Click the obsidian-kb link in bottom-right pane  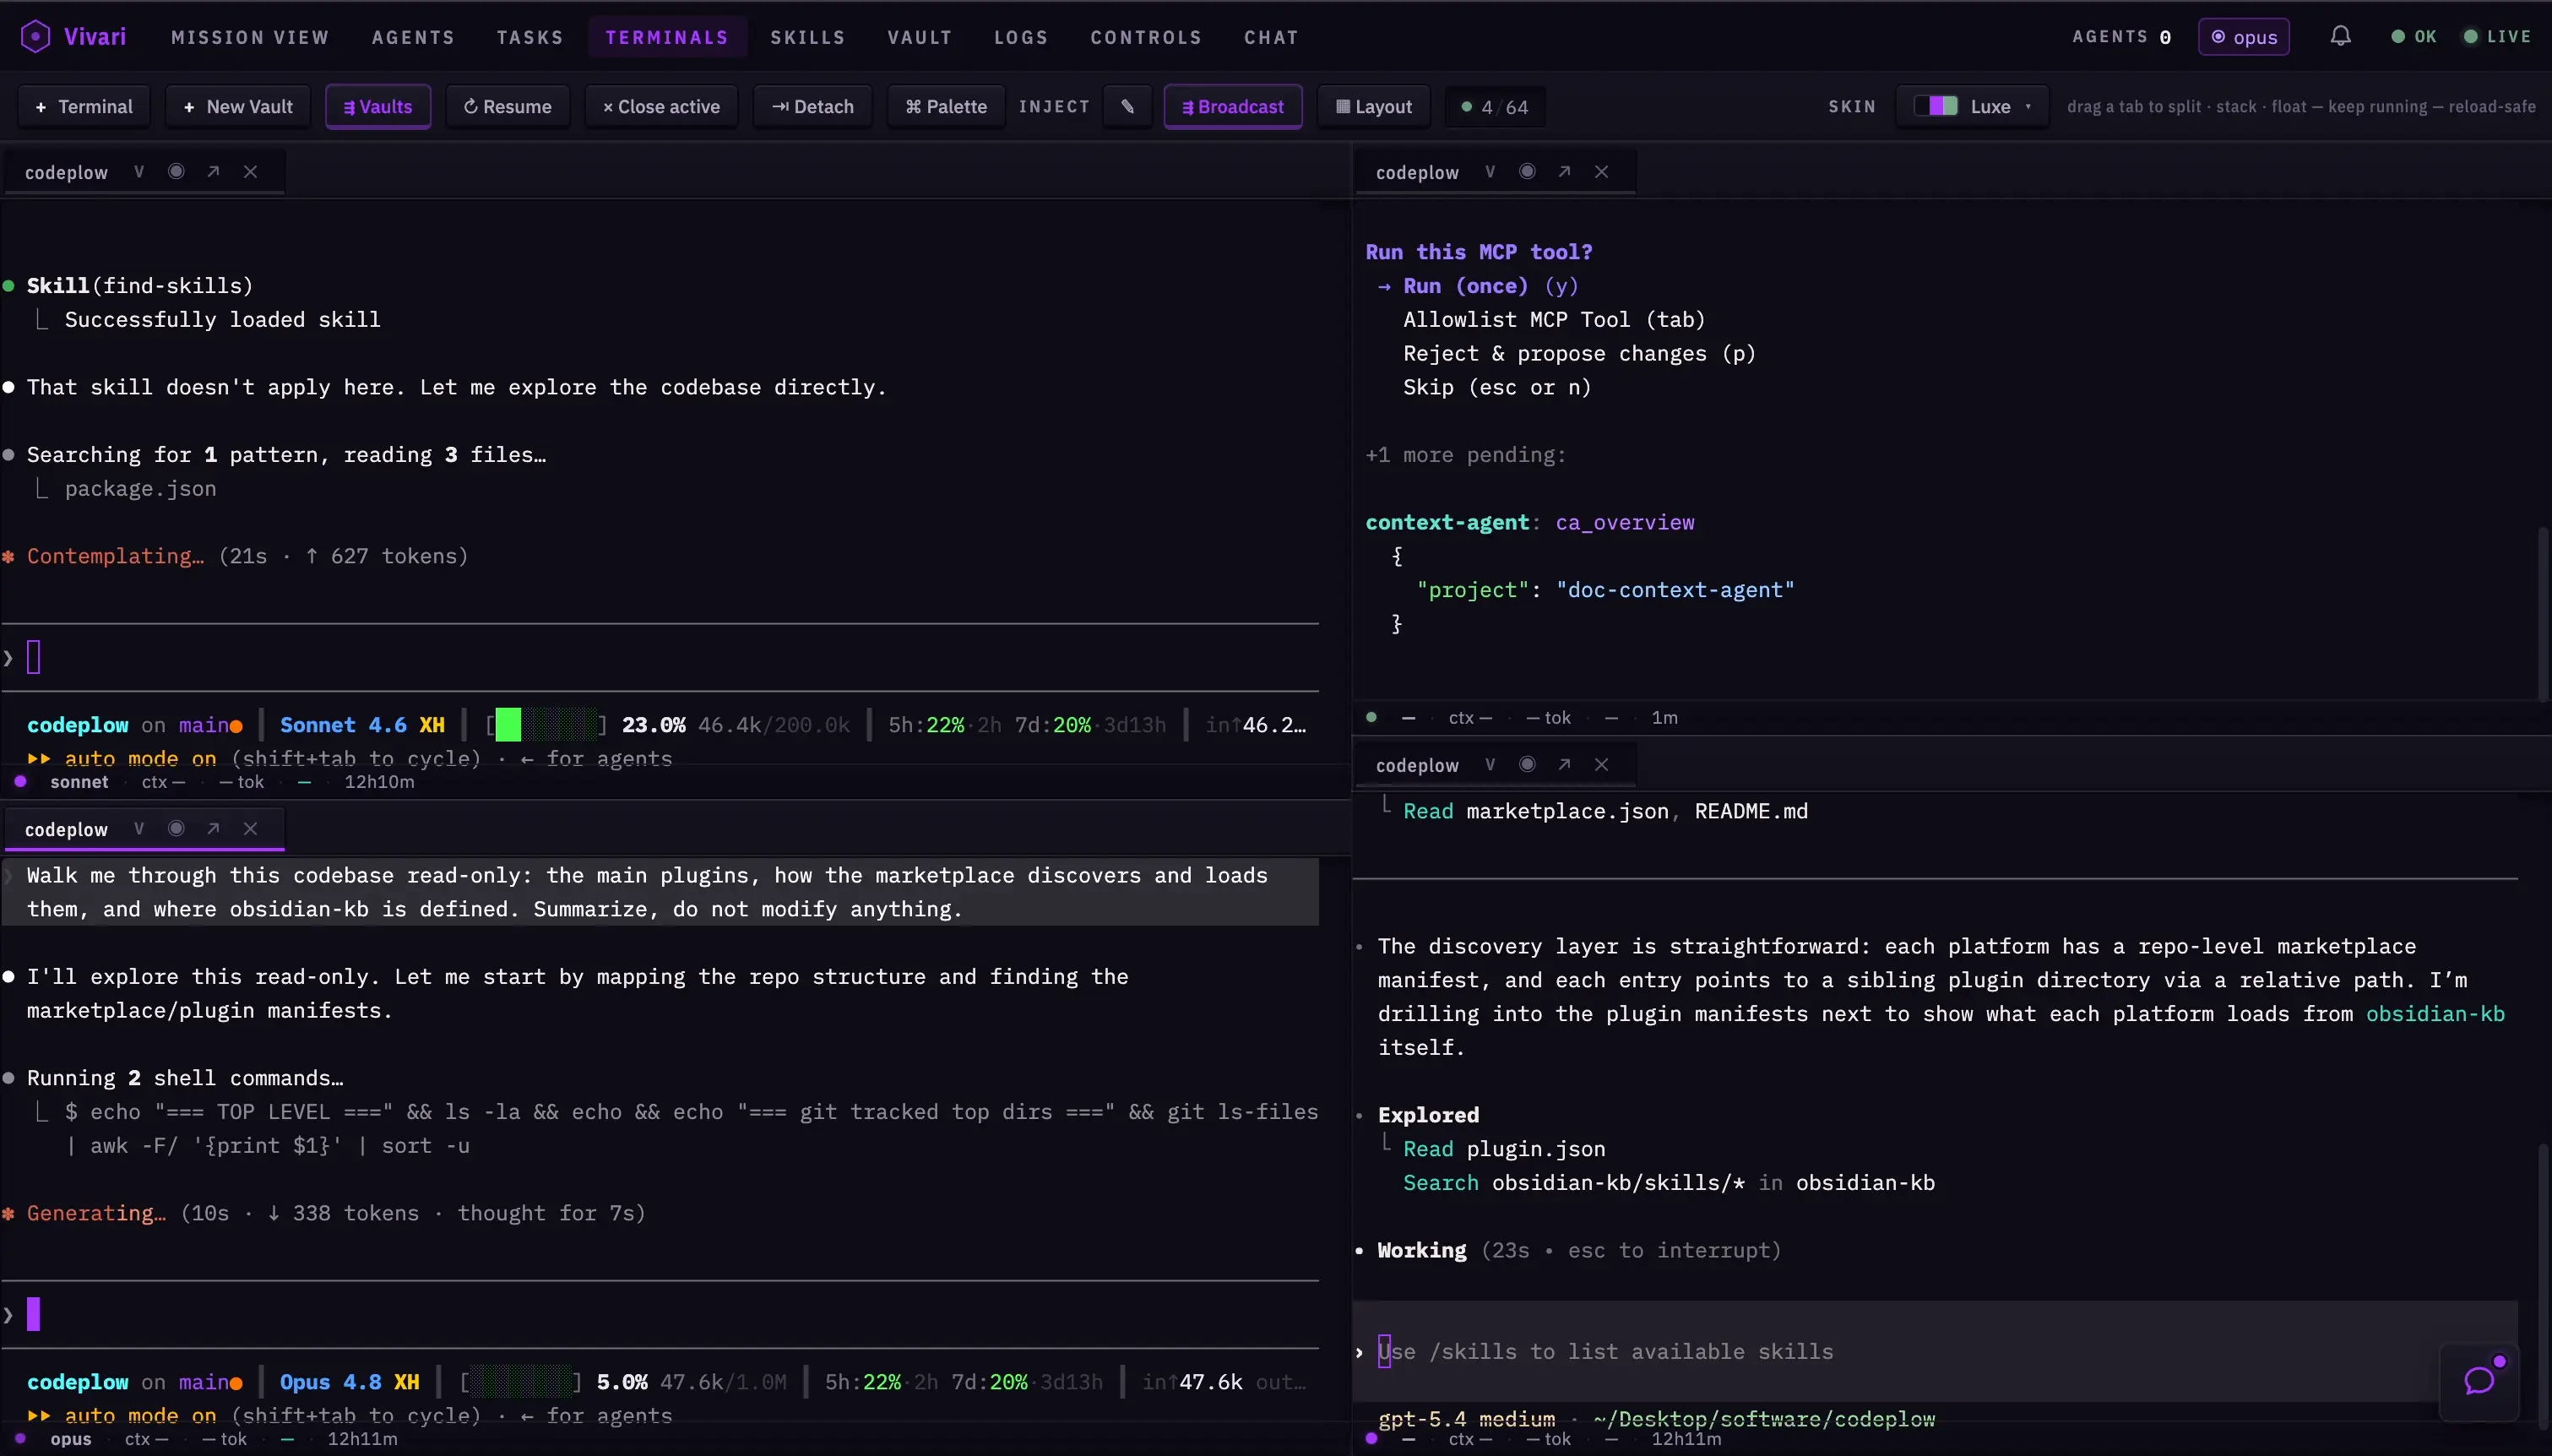(2435, 1013)
